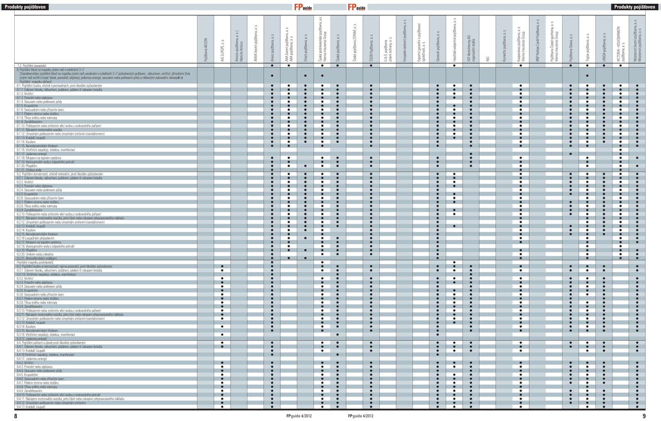
Task: Click page number 9 at bottom right
Action: pos(644,416)
